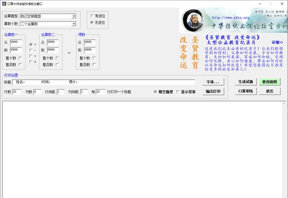Check 整百数 under 运算数二

coord(57,65)
